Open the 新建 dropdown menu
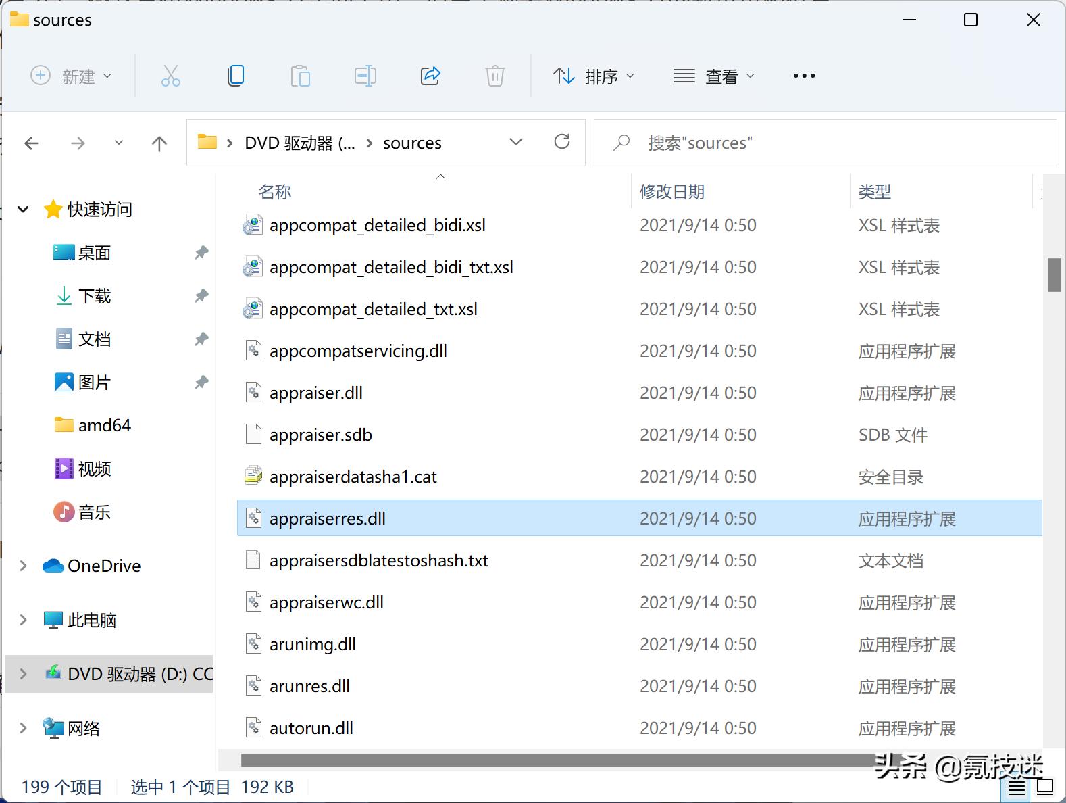The width and height of the screenshot is (1066, 803). [x=71, y=76]
